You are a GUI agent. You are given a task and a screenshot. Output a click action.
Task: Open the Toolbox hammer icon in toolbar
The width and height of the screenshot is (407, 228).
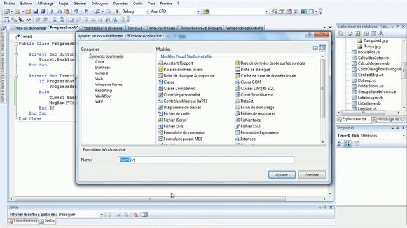(x=296, y=11)
